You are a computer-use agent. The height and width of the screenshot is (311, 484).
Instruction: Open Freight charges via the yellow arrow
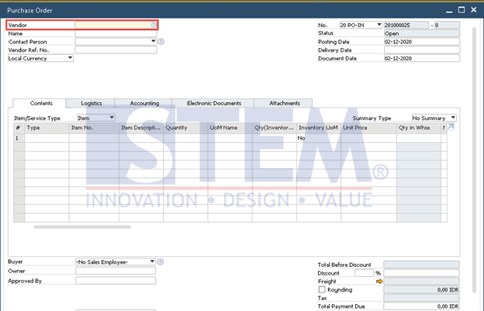coord(379,281)
